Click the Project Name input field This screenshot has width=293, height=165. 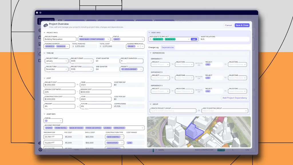[60, 39]
